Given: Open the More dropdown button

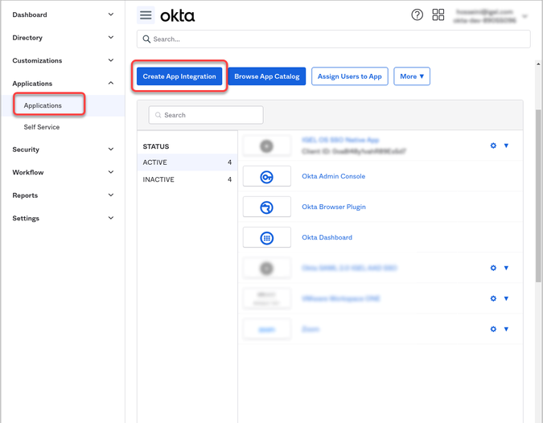Looking at the screenshot, I should point(412,76).
